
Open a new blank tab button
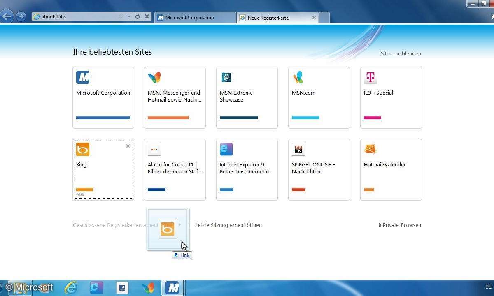pos(324,18)
